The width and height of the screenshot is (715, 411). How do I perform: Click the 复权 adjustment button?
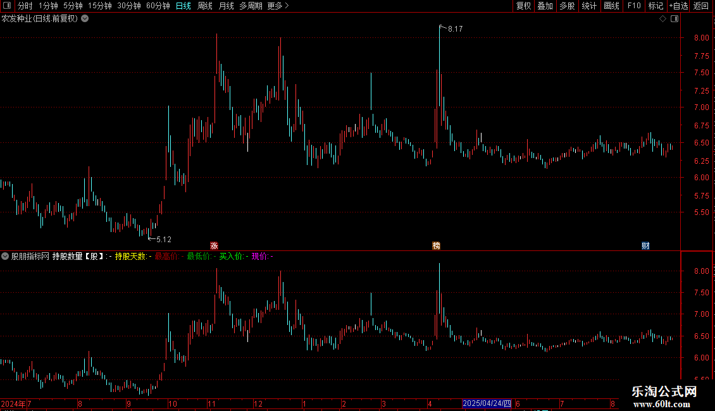click(523, 6)
